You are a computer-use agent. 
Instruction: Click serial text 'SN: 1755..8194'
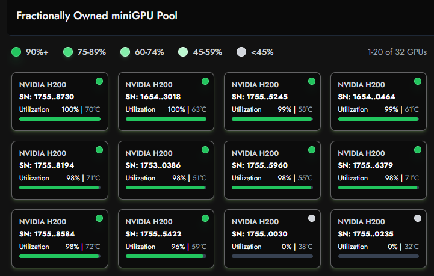pyautogui.click(x=47, y=165)
